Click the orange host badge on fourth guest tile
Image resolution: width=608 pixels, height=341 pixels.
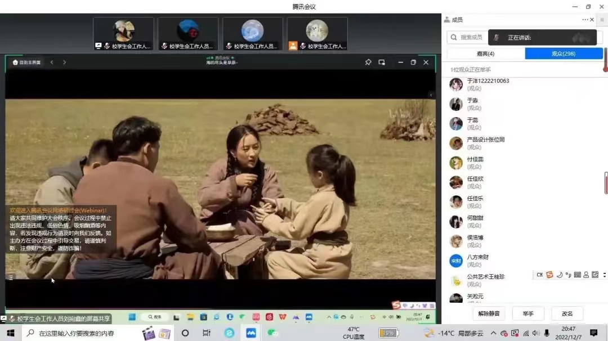[293, 46]
